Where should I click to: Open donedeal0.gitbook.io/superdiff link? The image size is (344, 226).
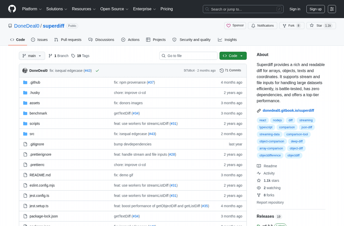coord(288,111)
